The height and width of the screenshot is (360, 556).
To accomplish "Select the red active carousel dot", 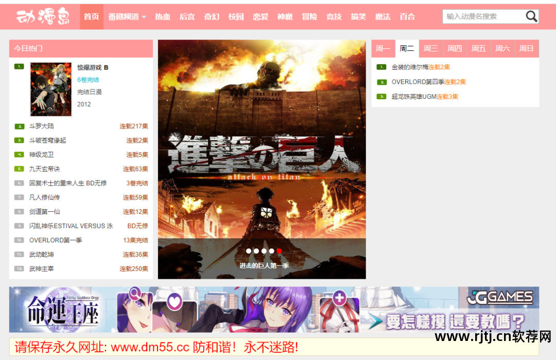I will click(x=279, y=251).
